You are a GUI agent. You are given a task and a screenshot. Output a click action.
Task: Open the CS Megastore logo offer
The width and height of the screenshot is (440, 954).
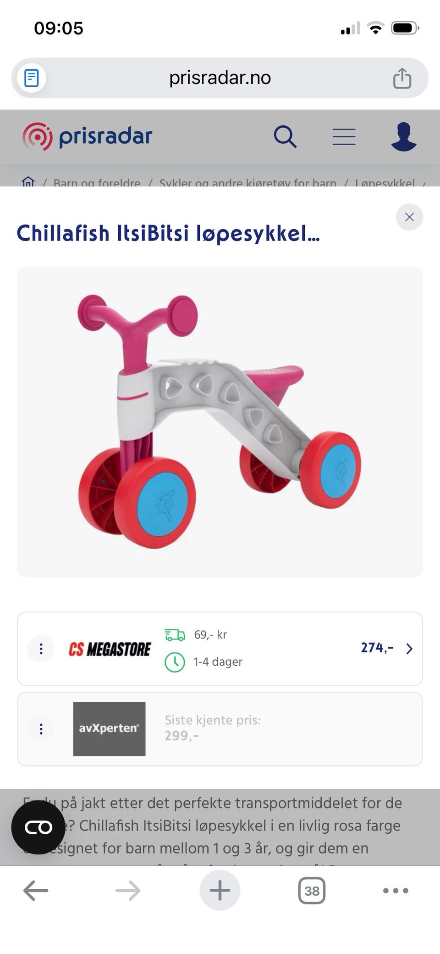click(110, 649)
